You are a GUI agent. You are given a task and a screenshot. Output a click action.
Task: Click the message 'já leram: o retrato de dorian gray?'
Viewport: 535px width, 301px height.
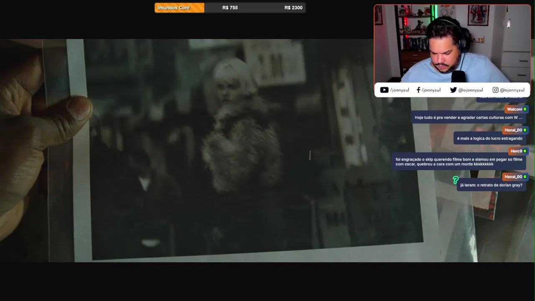tap(491, 185)
